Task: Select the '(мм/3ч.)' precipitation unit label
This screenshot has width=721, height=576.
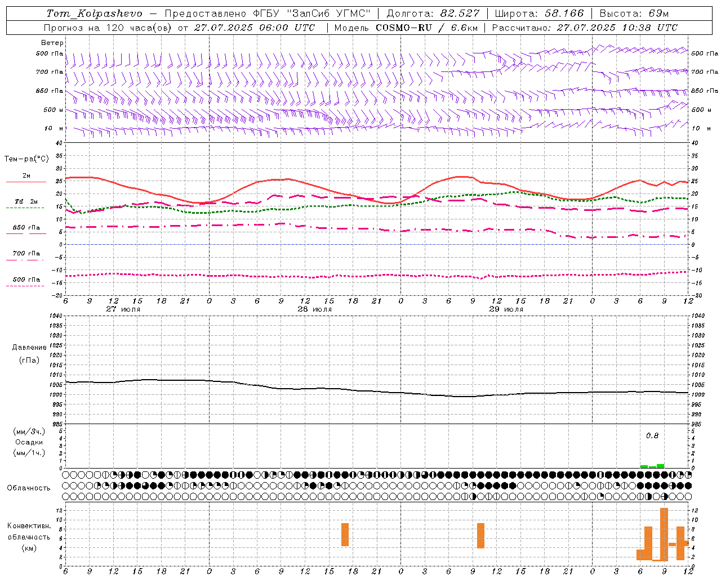Action: pyautogui.click(x=29, y=431)
